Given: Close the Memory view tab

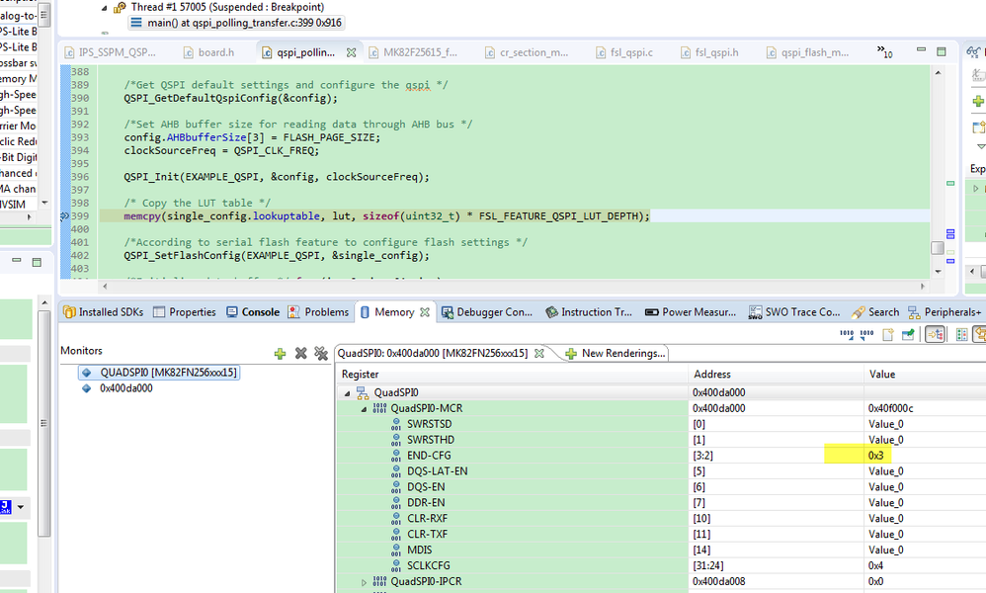Looking at the screenshot, I should 425,312.
